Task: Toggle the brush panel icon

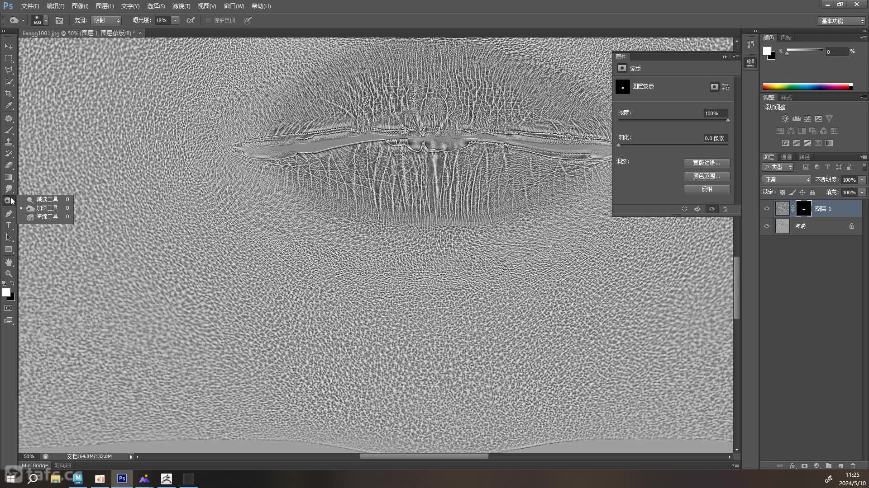Action: pos(59,20)
